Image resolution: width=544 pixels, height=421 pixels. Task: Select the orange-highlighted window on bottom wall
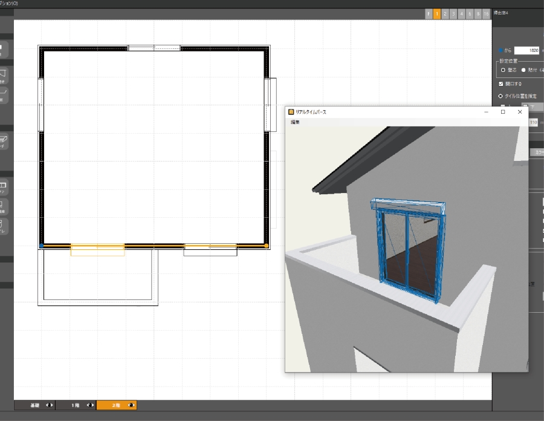pos(97,249)
